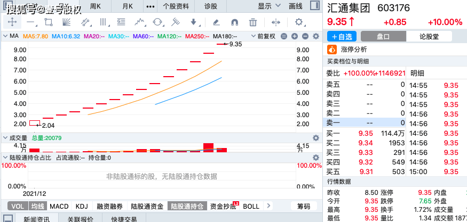Switch to 周K chart tab
This screenshot has width=467, height=222.
pyautogui.click(x=96, y=6)
